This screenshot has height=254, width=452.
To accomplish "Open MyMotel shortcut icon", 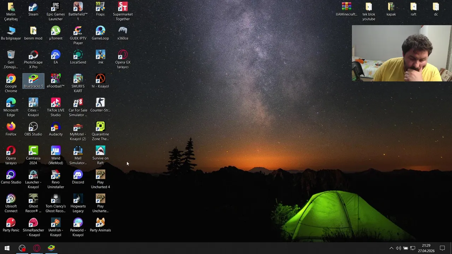I will point(78,131).
